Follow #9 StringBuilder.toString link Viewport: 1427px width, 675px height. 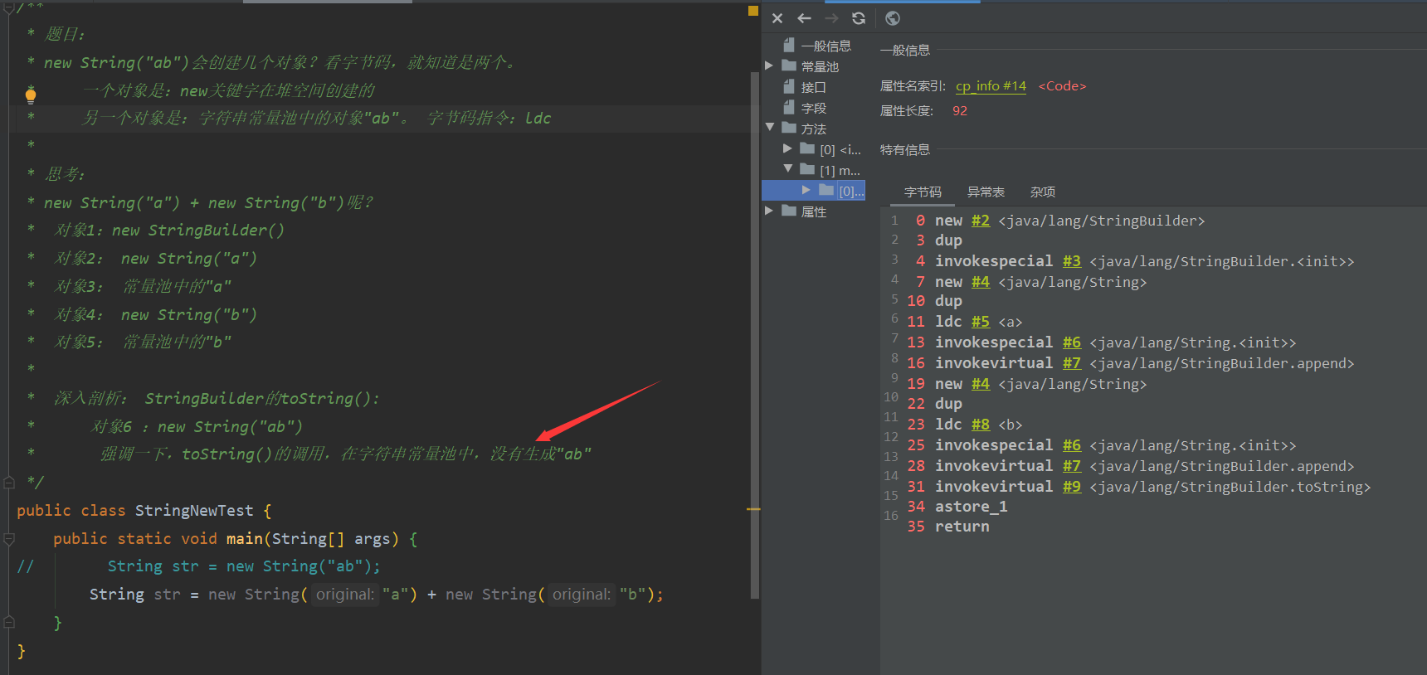click(1072, 487)
